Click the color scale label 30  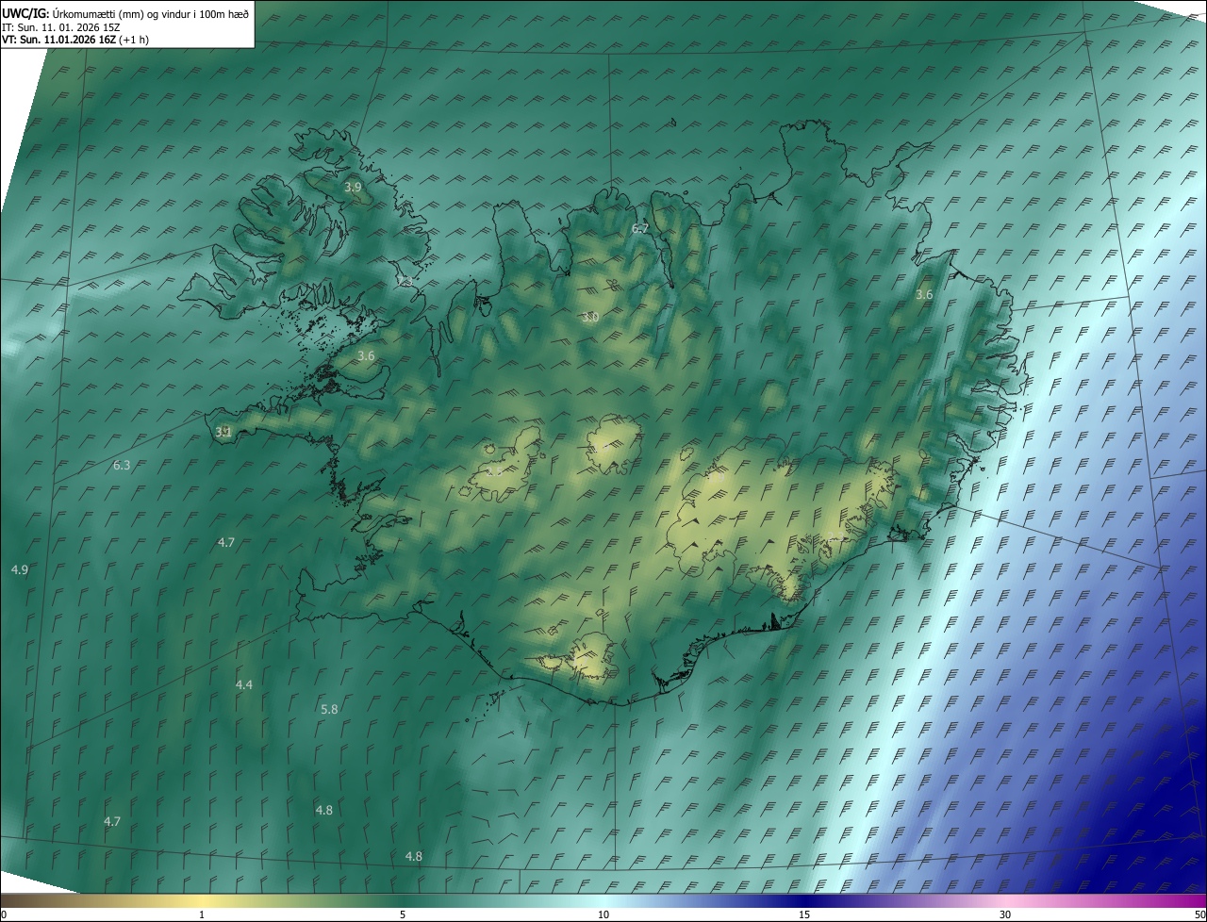pyautogui.click(x=1005, y=915)
